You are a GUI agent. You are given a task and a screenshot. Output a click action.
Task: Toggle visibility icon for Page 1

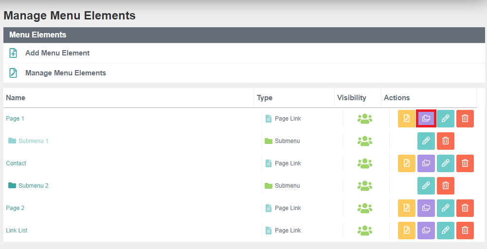click(364, 119)
